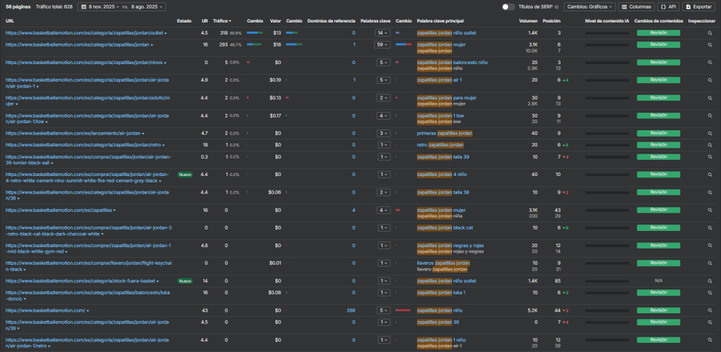
Task: Click the Columnas grid icon
Action: pos(624,6)
